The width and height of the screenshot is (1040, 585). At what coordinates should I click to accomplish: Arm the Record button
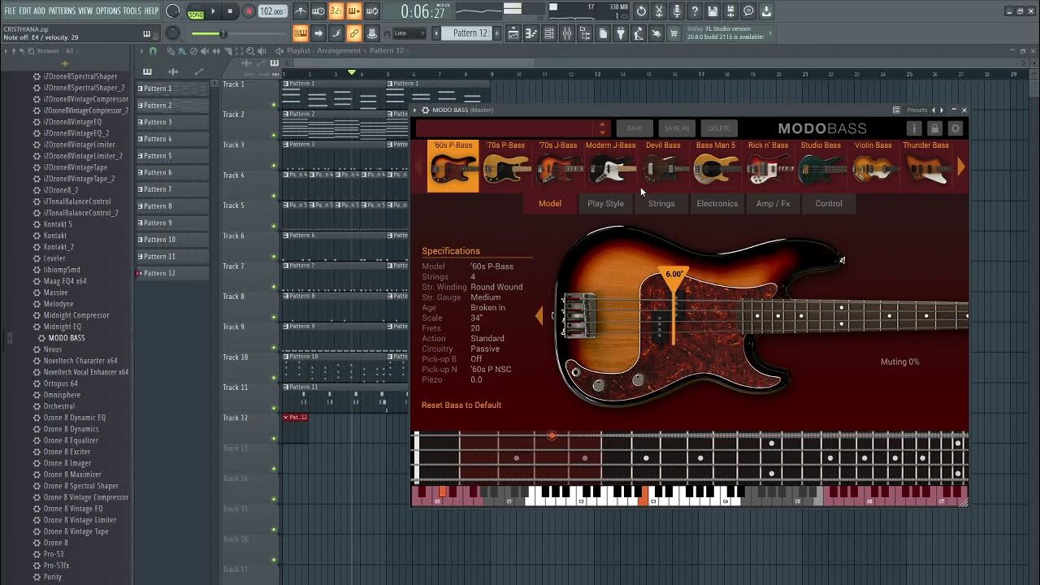(249, 11)
